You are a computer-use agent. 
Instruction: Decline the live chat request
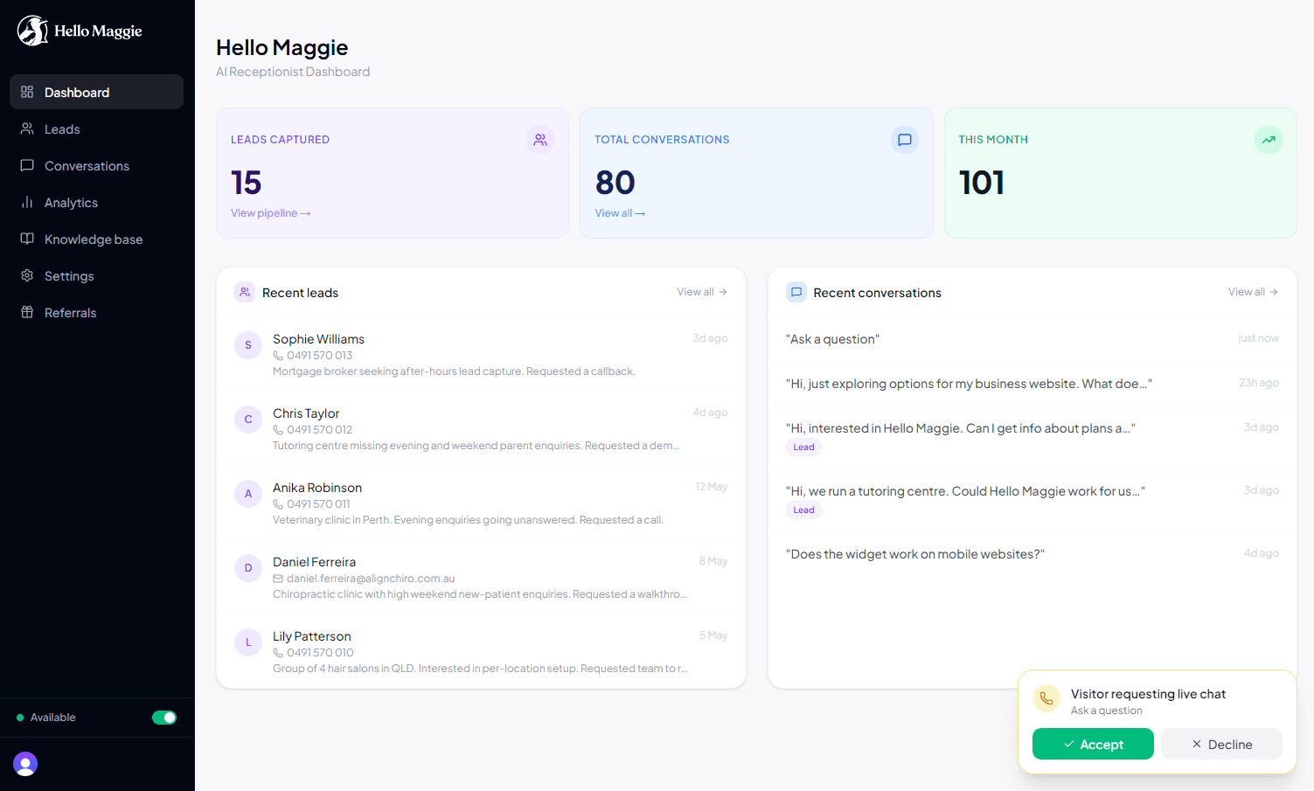click(1221, 744)
